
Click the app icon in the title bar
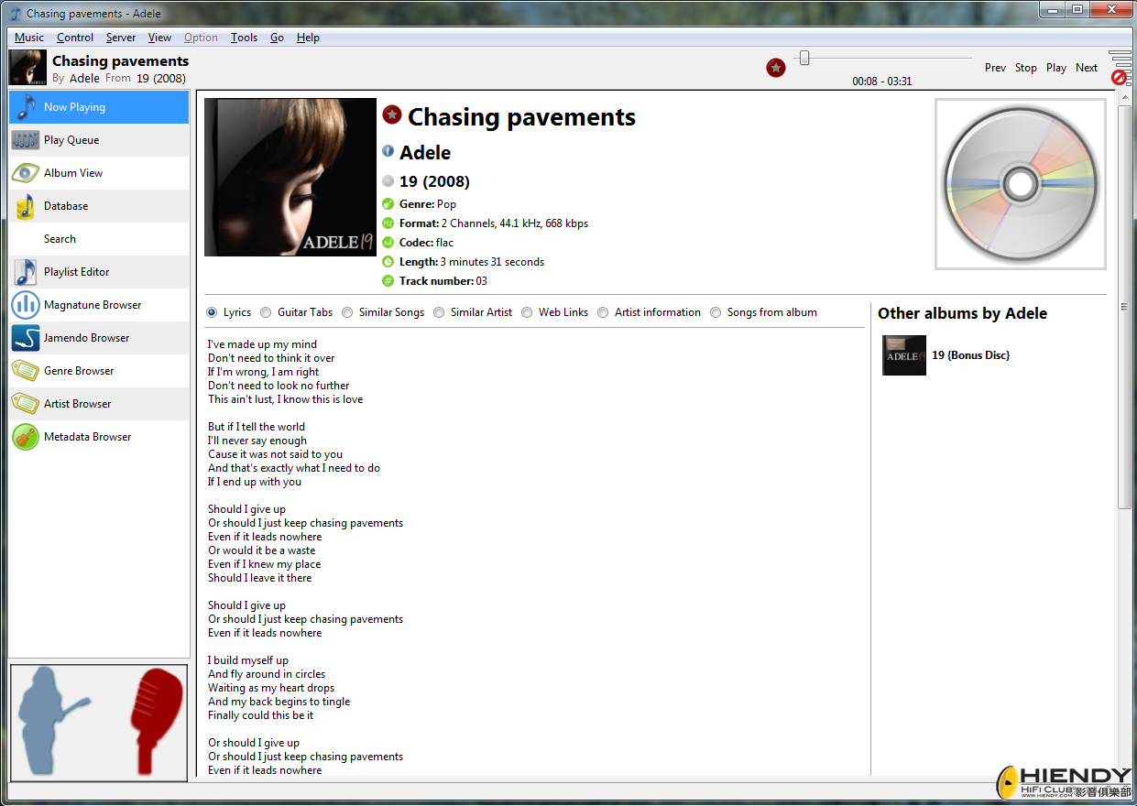[x=15, y=14]
